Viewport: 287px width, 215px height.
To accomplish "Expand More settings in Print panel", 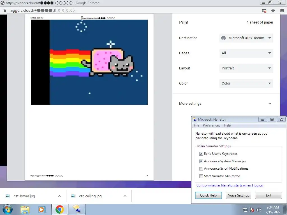I will pos(226,104).
